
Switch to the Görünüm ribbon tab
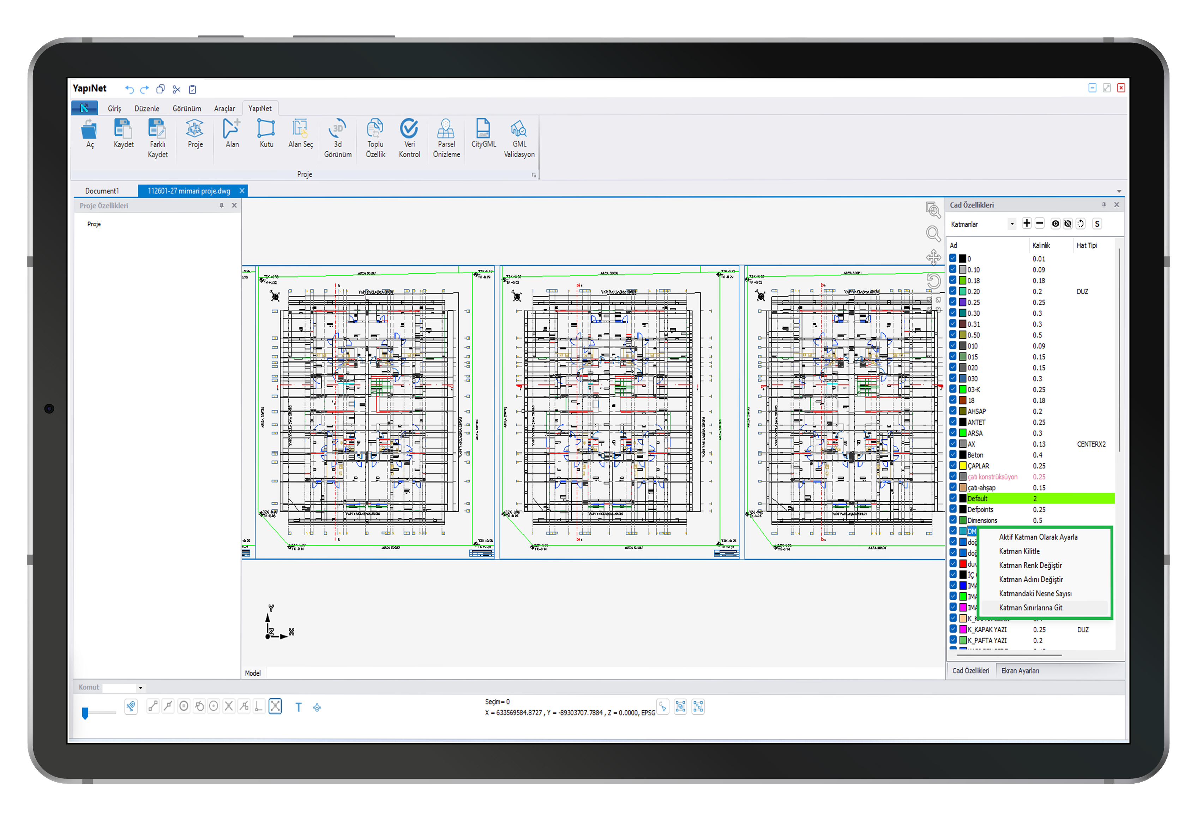pos(186,109)
